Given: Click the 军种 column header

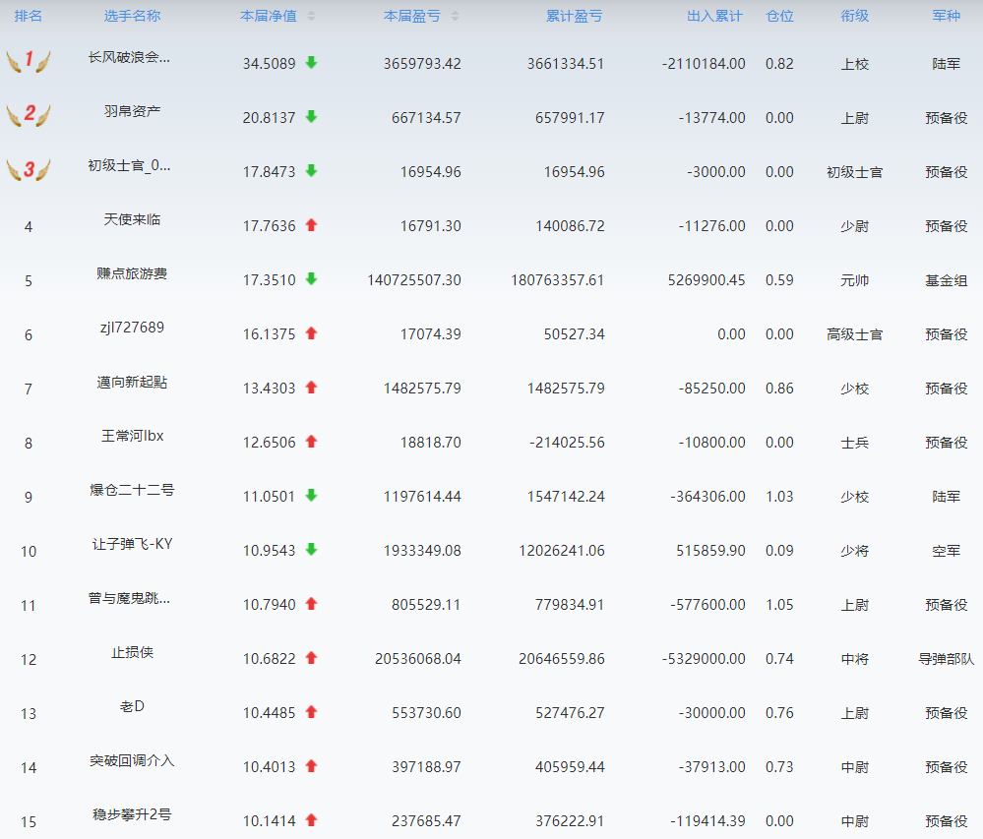Looking at the screenshot, I should click(x=946, y=17).
